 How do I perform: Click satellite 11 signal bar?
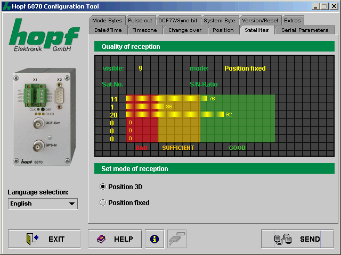[x=166, y=99]
